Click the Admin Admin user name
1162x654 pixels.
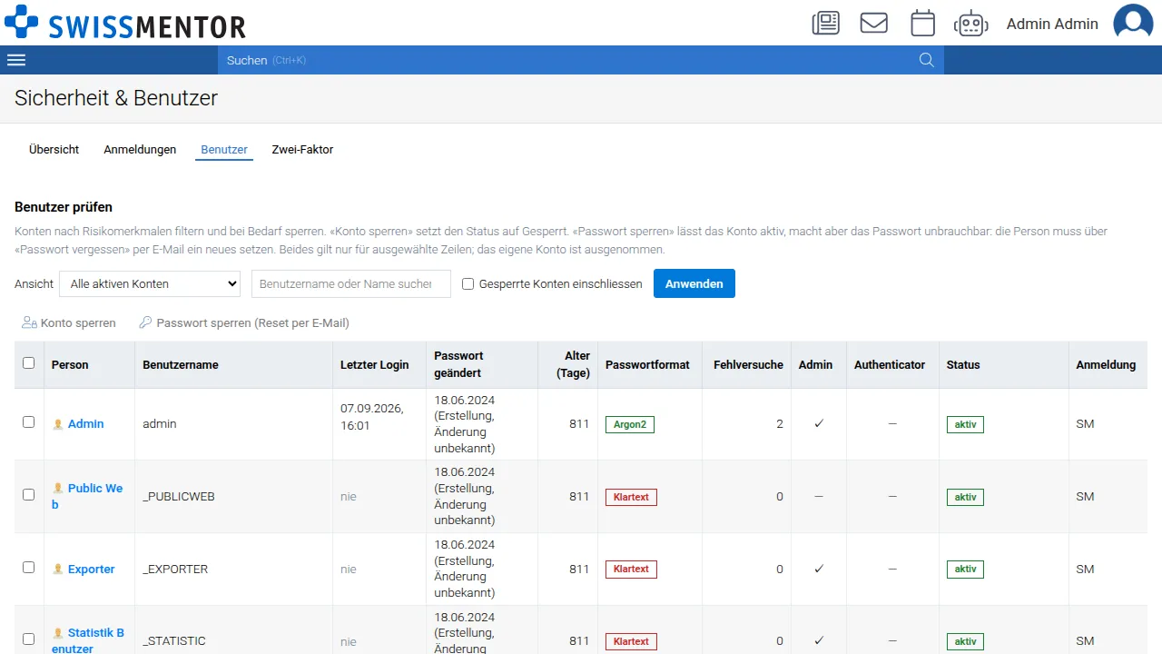click(1052, 24)
